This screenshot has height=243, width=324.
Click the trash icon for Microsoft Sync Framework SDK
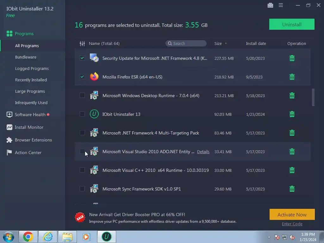coord(292,189)
